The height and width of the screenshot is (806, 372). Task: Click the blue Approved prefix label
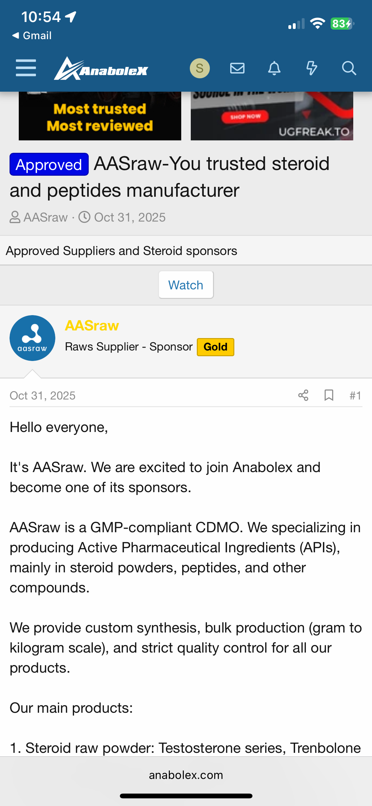click(49, 165)
